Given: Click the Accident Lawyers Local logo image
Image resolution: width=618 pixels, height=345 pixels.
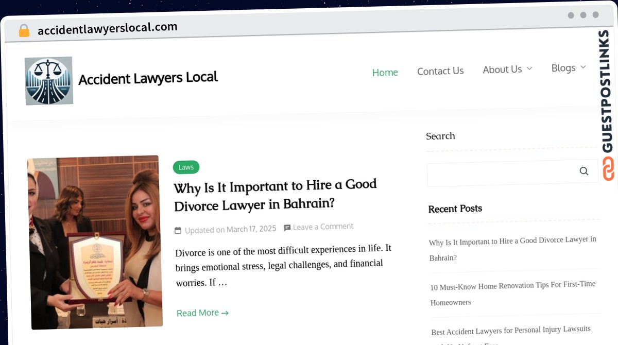Looking at the screenshot, I should click(x=49, y=81).
